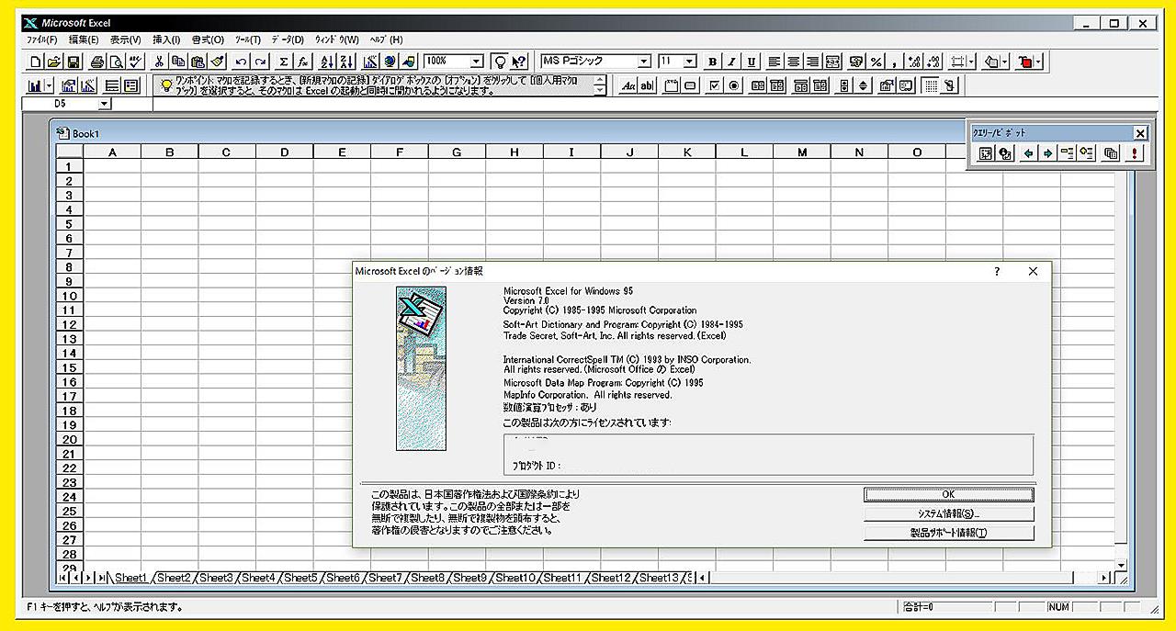The height and width of the screenshot is (631, 1176).
Task: Toggle Grid button in Forms toolbar
Action: [930, 85]
